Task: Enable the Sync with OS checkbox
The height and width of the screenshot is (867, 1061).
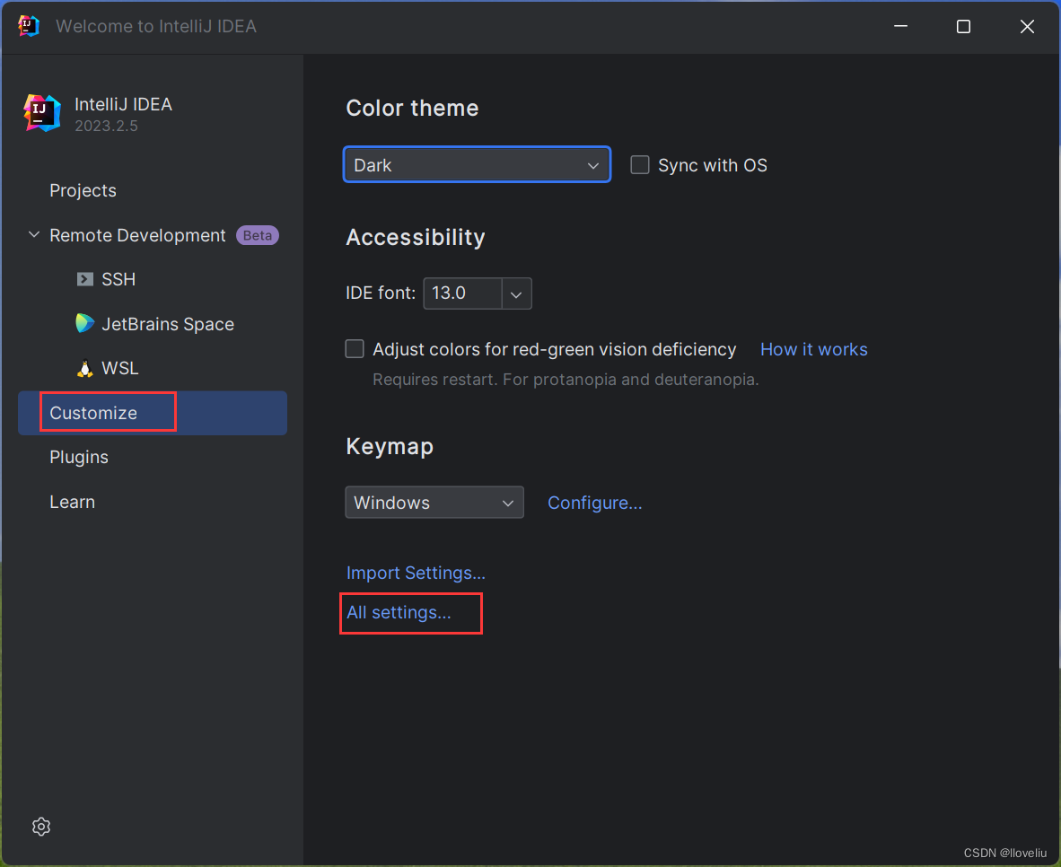Action: tap(639, 165)
